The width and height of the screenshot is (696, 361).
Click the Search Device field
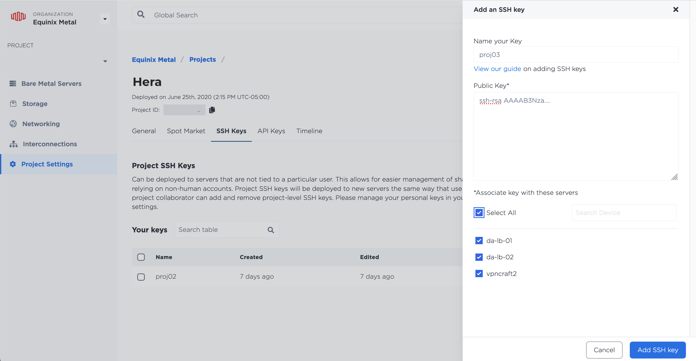(624, 213)
